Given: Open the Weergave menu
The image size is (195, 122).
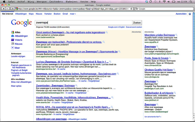Looking at the screenshot, I should (x=42, y=2).
